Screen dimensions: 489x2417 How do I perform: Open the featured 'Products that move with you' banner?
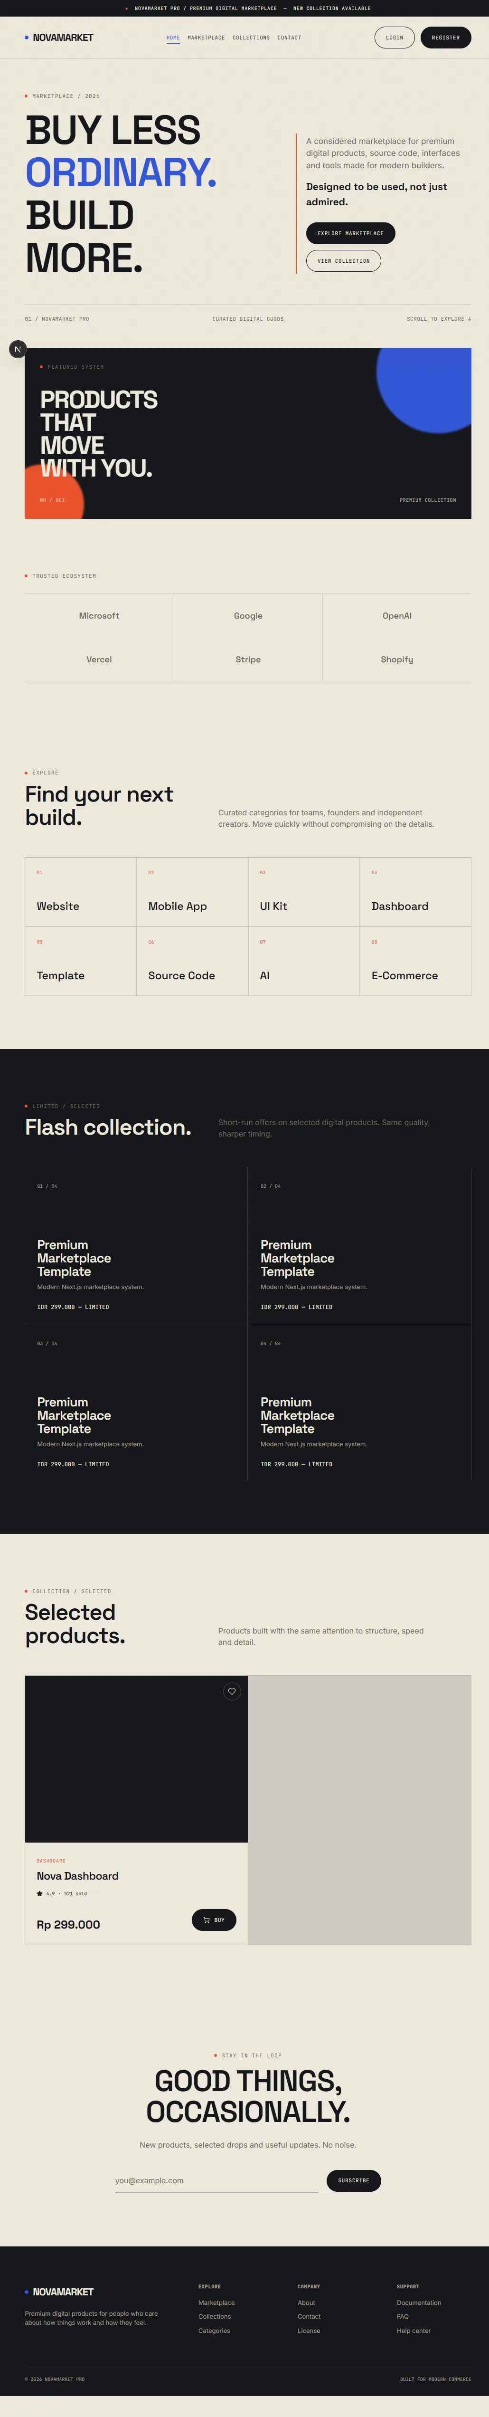248,433
